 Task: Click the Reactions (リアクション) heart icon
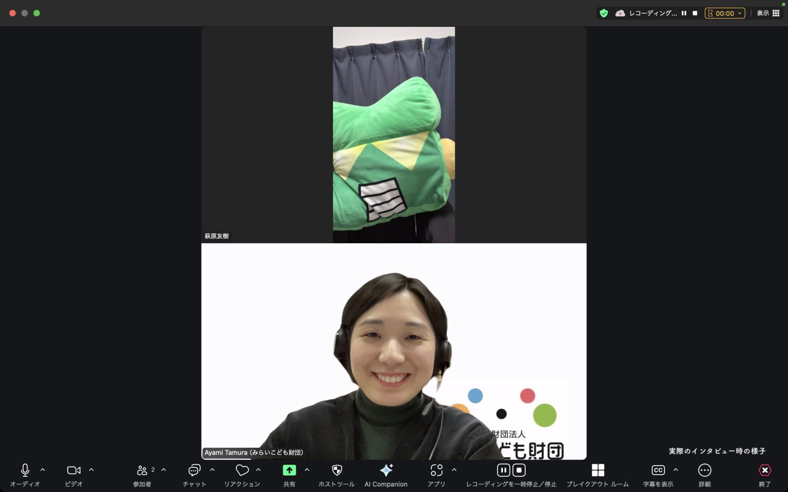[242, 470]
